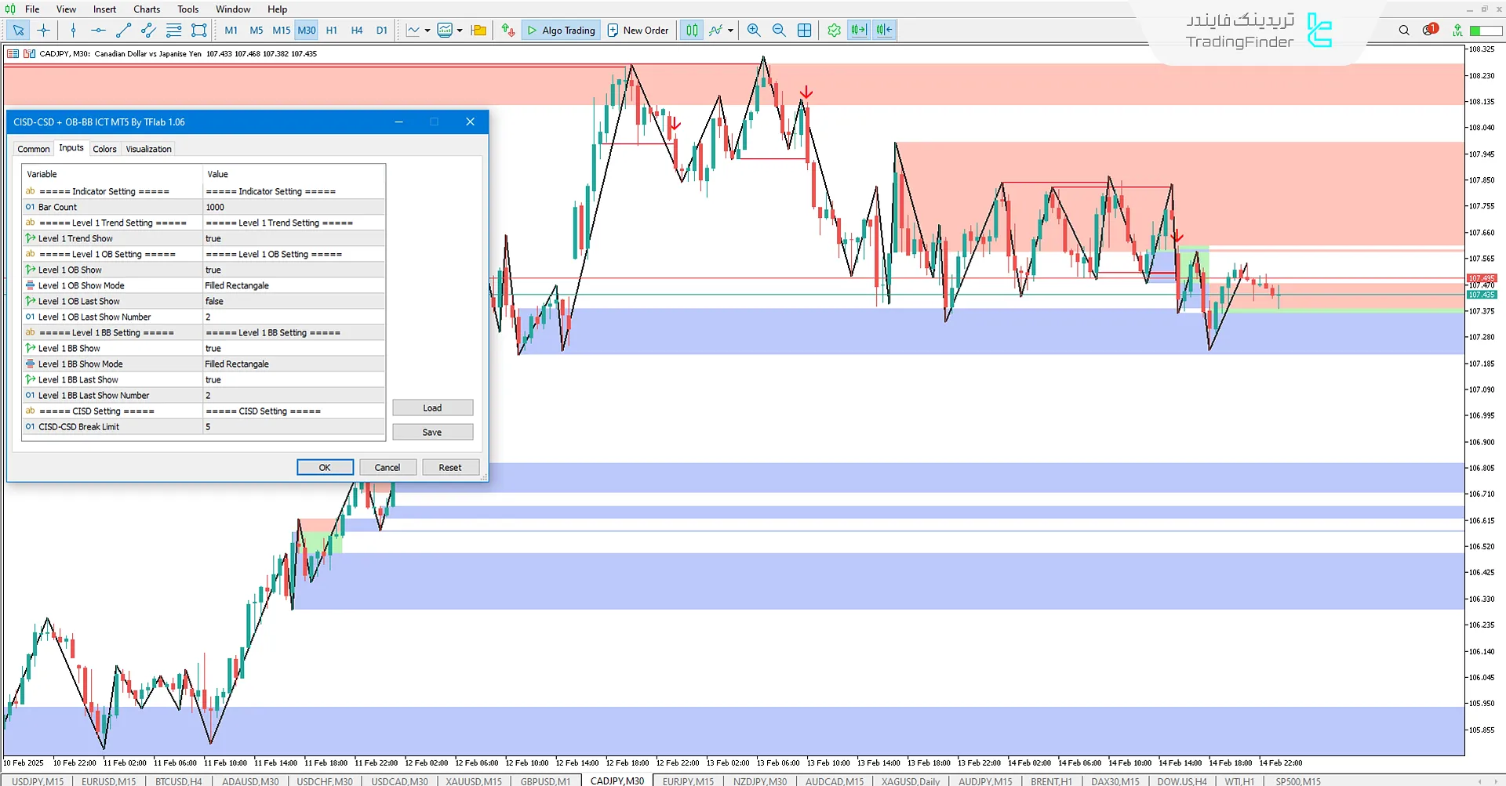Select the rectangle shapes tool
The width and height of the screenshot is (1506, 786).
[199, 31]
